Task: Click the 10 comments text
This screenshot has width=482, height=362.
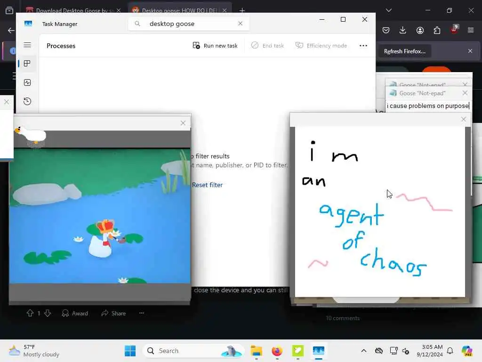Action: [x=343, y=318]
